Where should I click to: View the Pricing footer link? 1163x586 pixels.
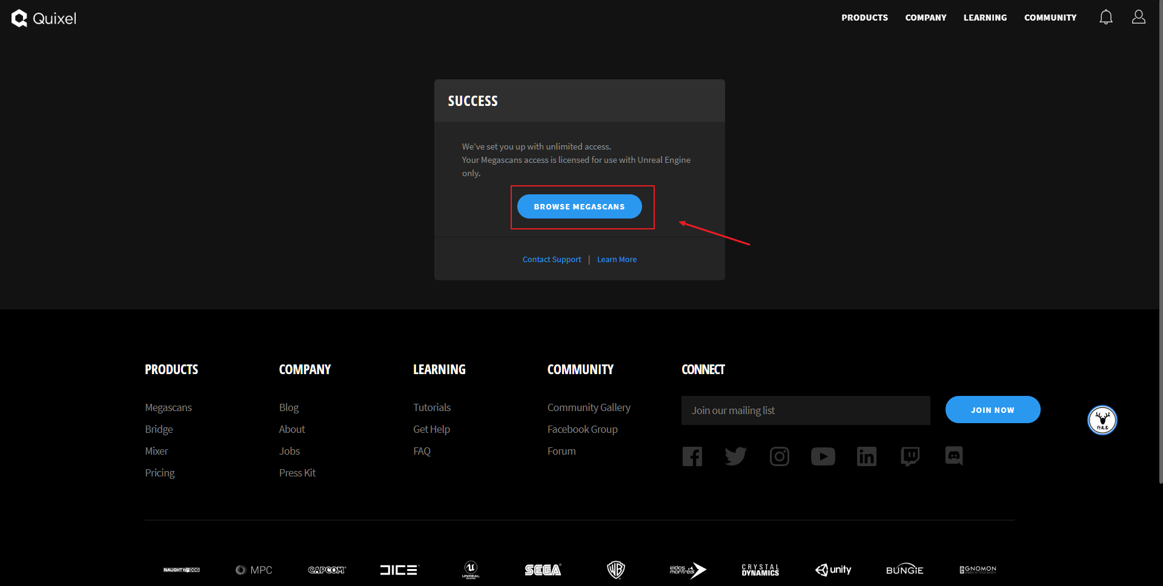[159, 473]
